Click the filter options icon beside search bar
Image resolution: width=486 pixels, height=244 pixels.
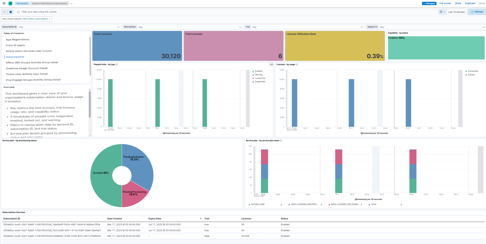(x=4, y=12)
